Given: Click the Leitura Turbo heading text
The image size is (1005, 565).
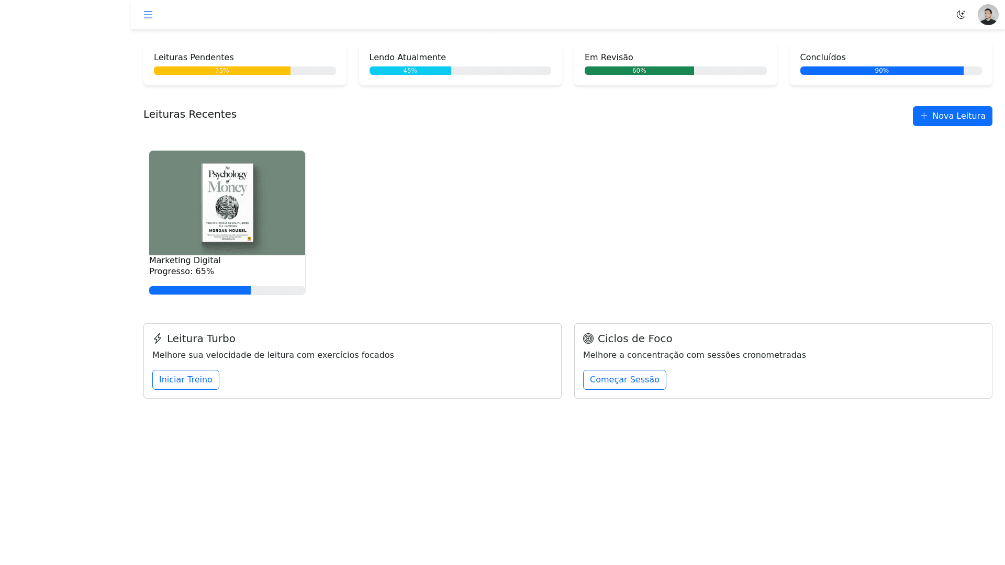Looking at the screenshot, I should pyautogui.click(x=201, y=338).
